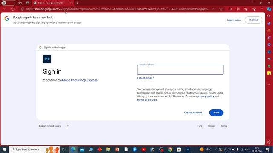Open the Mail app on the taskbar
The height and width of the screenshot is (153, 273).
(82, 149)
